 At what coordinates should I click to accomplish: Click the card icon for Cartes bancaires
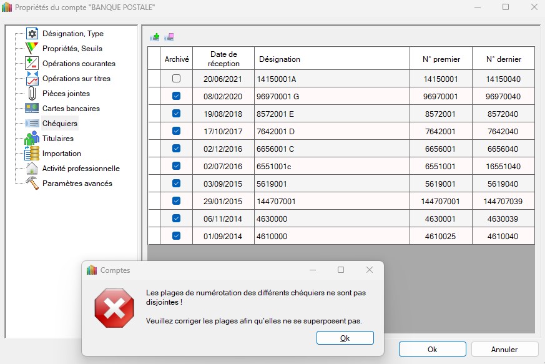pos(32,109)
